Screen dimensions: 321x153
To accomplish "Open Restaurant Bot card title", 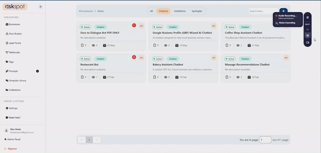I will click(x=89, y=65).
